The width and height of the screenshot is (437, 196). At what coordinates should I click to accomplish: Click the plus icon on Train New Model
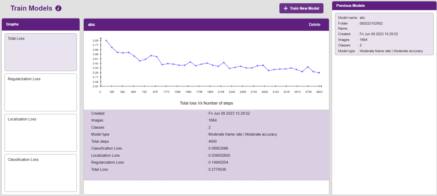[x=286, y=8]
